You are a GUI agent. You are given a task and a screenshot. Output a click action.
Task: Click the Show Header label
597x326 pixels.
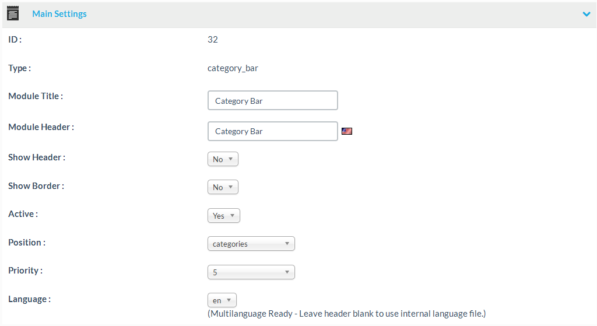pyautogui.click(x=37, y=157)
